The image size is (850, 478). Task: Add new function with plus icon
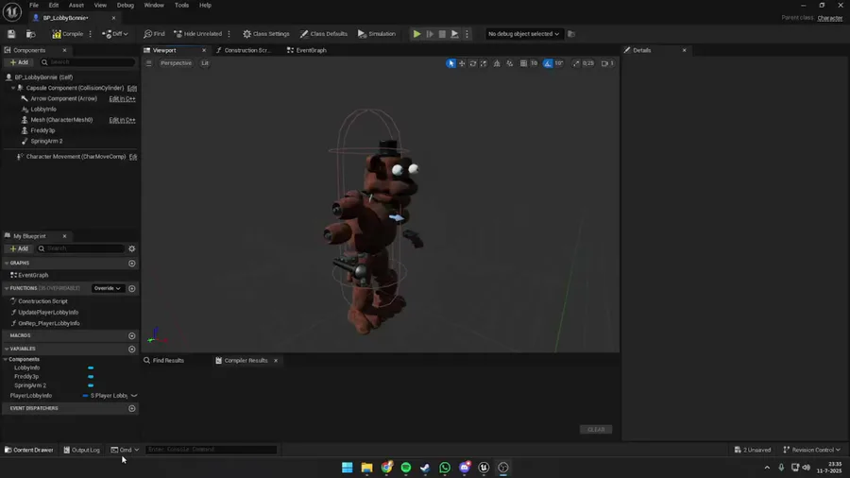[x=131, y=288]
